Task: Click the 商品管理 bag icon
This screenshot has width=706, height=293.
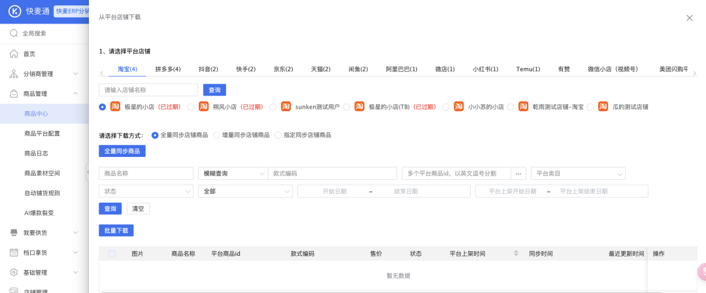Action: click(x=14, y=94)
